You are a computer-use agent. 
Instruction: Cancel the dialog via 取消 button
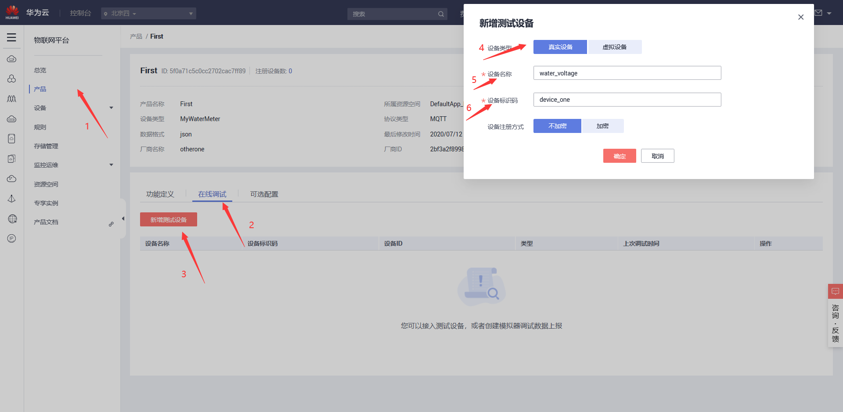point(657,156)
